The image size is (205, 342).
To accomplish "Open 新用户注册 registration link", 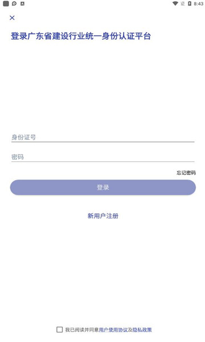I will coord(103,216).
